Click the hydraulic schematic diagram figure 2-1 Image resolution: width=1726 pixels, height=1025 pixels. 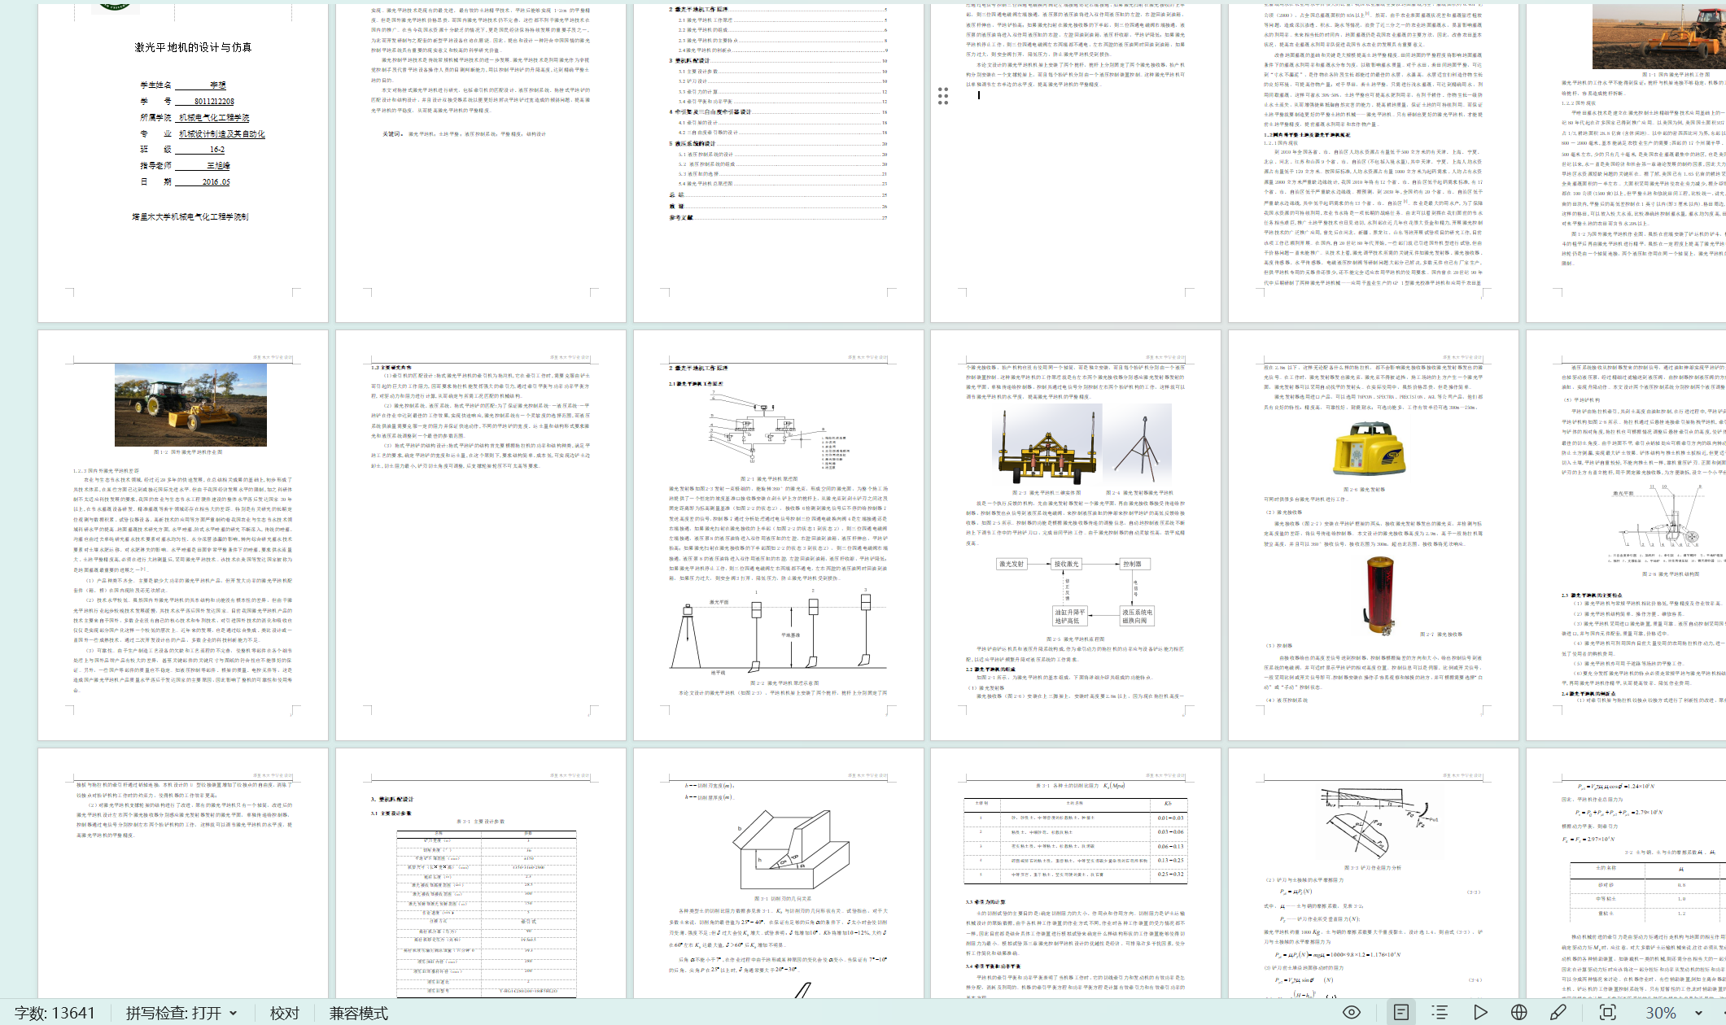click(768, 432)
